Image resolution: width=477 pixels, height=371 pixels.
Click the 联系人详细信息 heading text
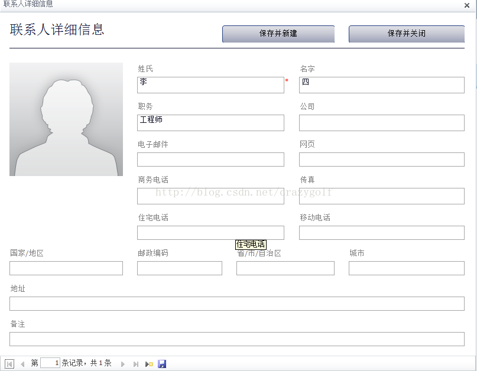[x=57, y=30]
